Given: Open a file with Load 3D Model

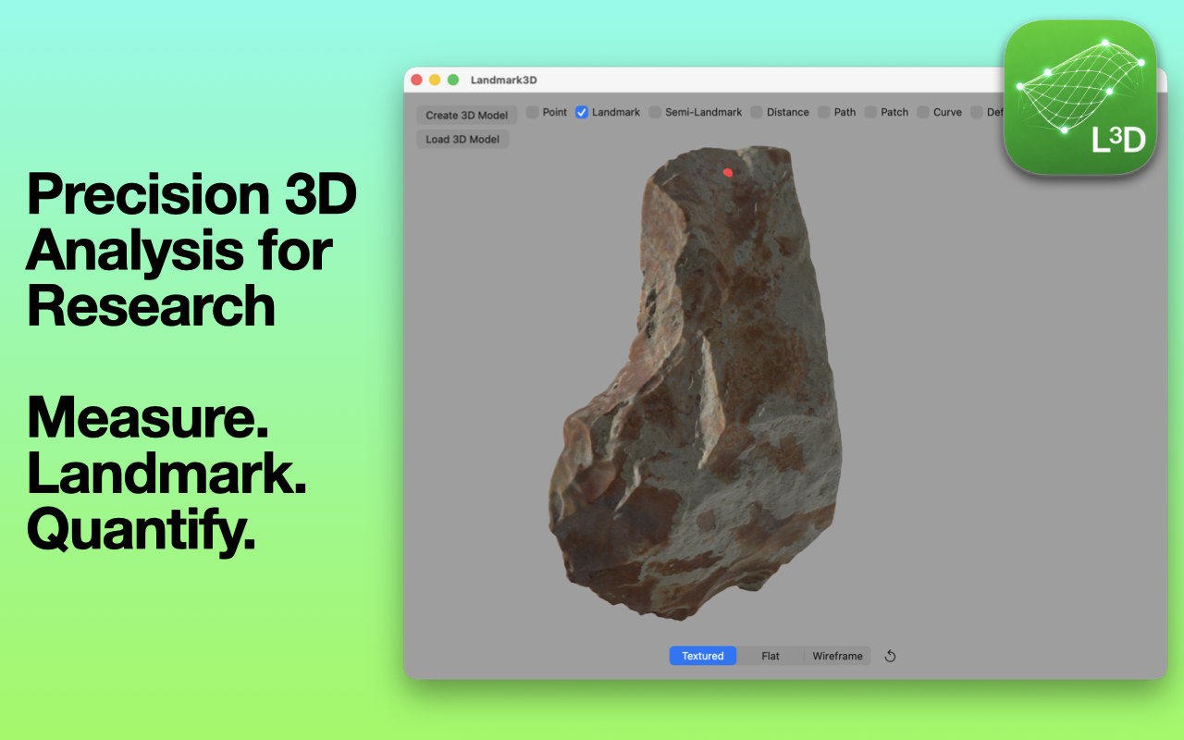Looking at the screenshot, I should [x=462, y=140].
